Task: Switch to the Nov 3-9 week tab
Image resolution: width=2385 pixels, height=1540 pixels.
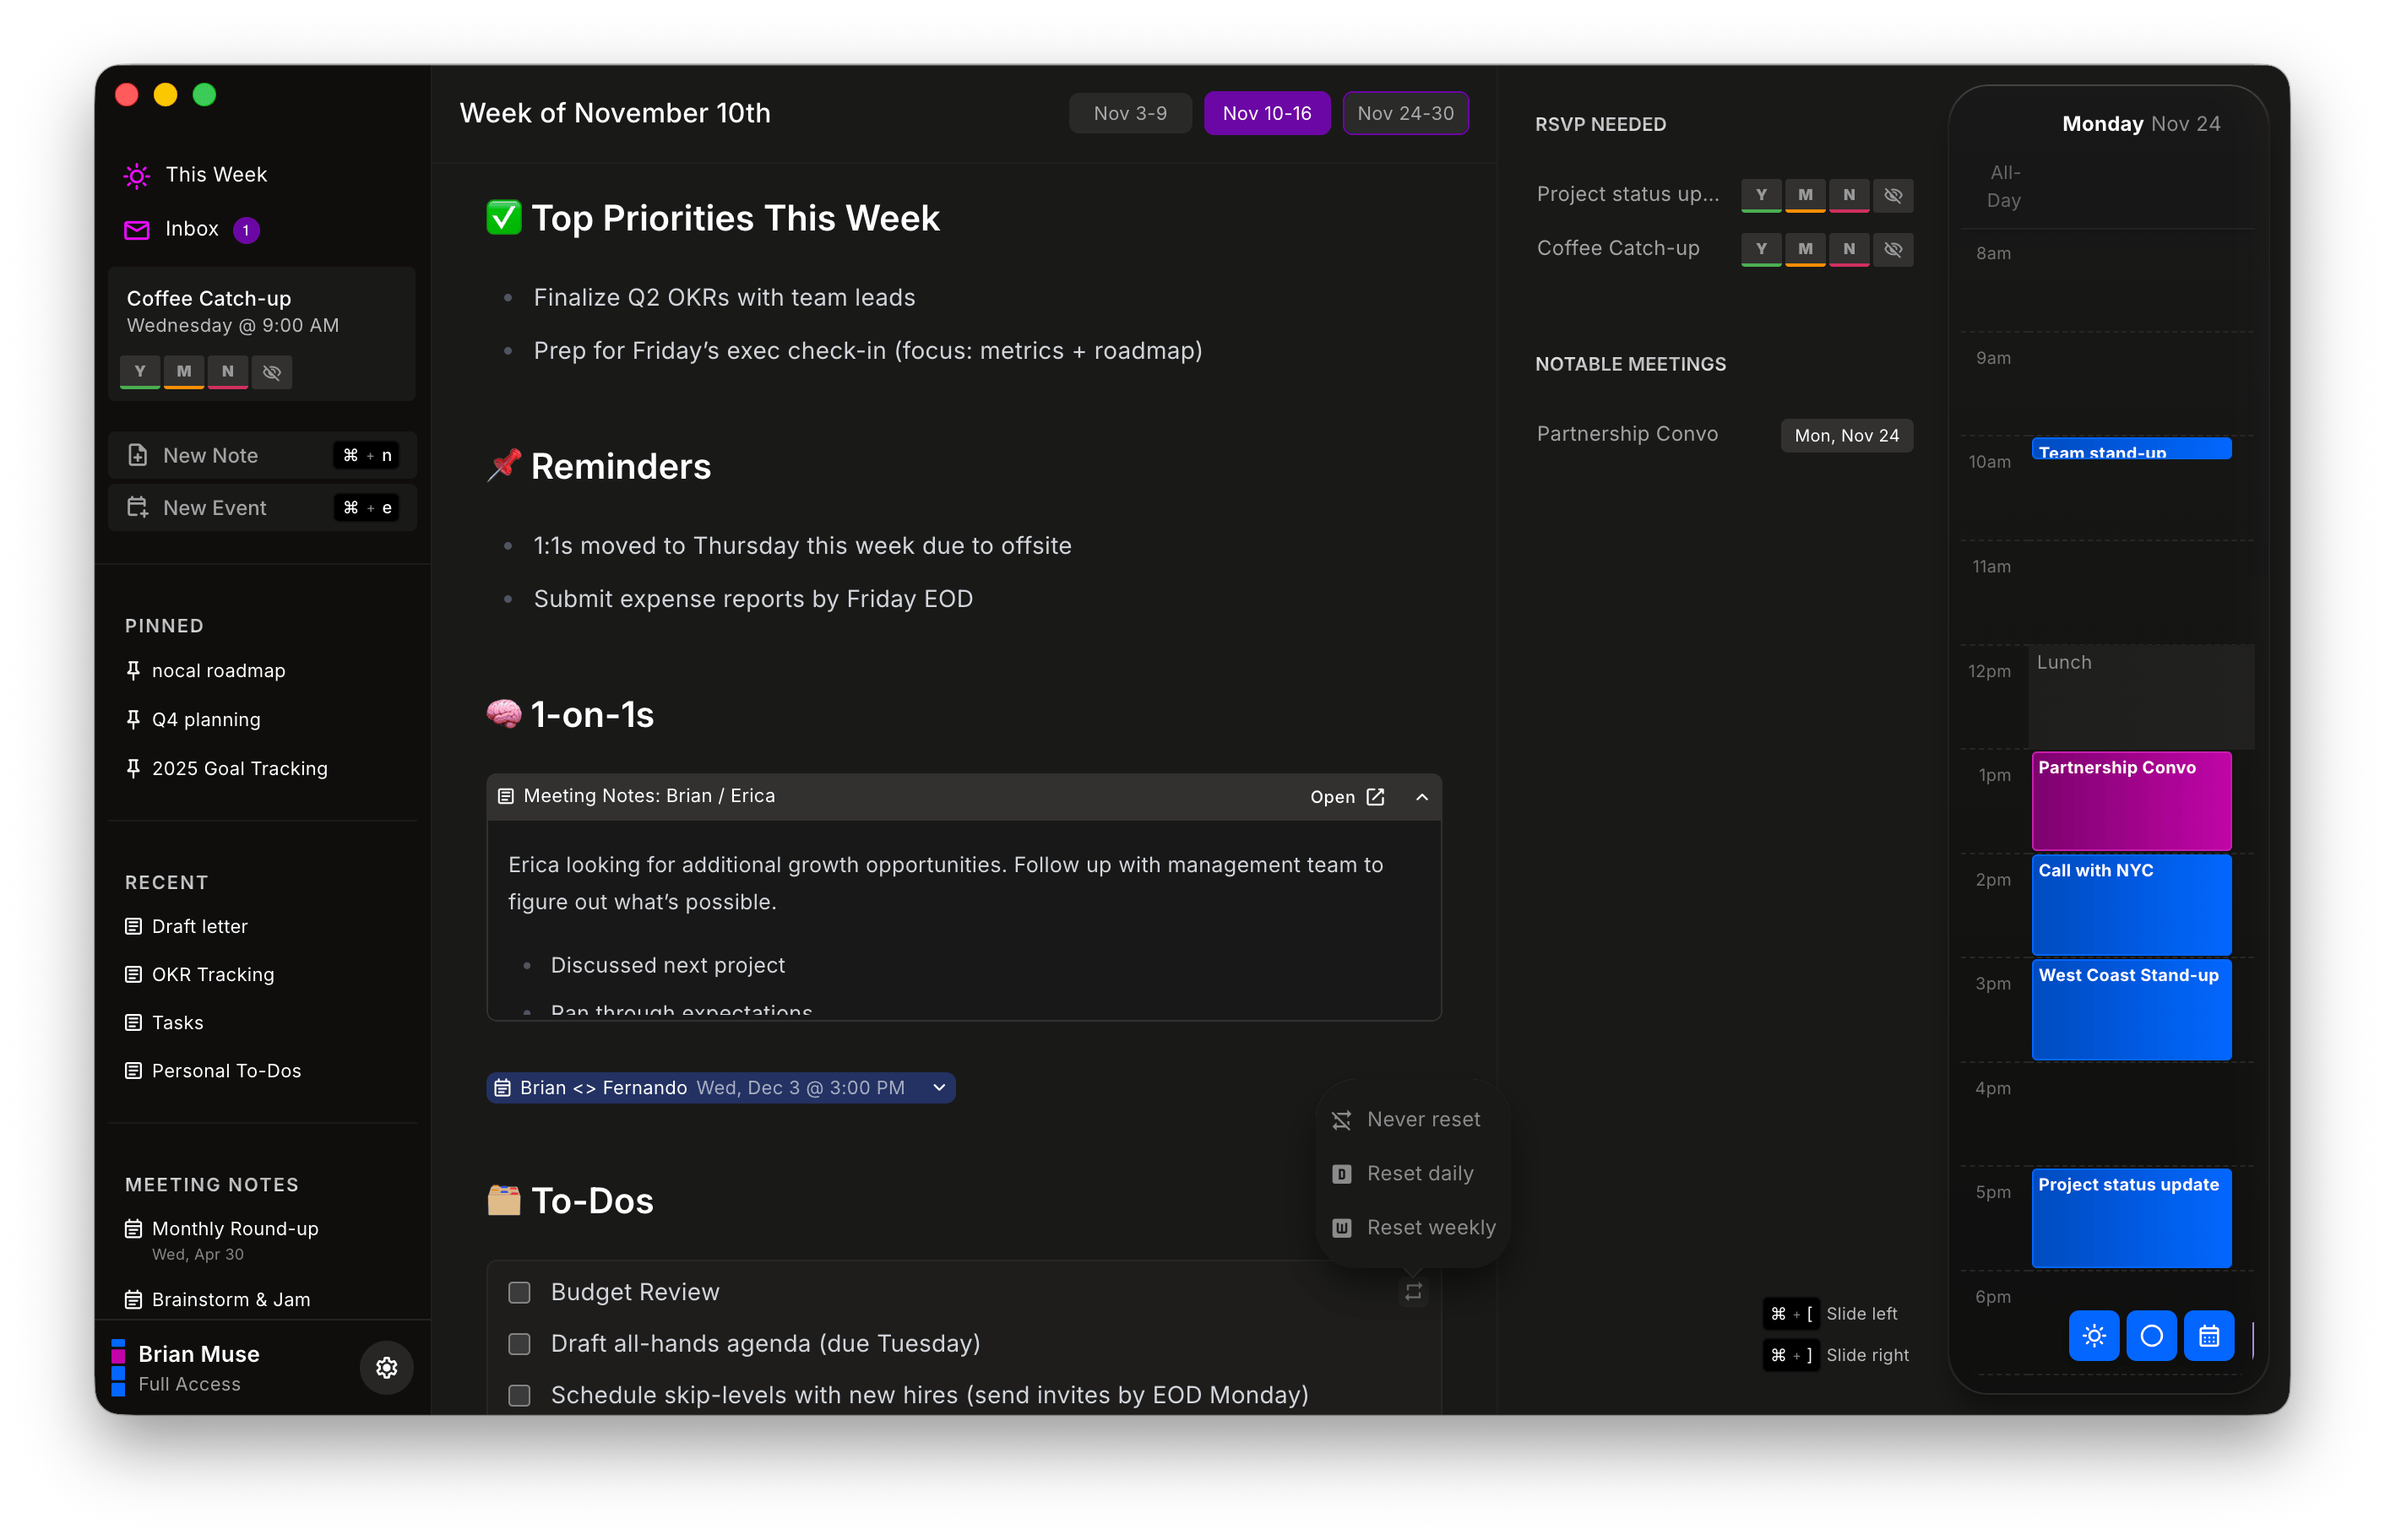Action: click(1130, 113)
